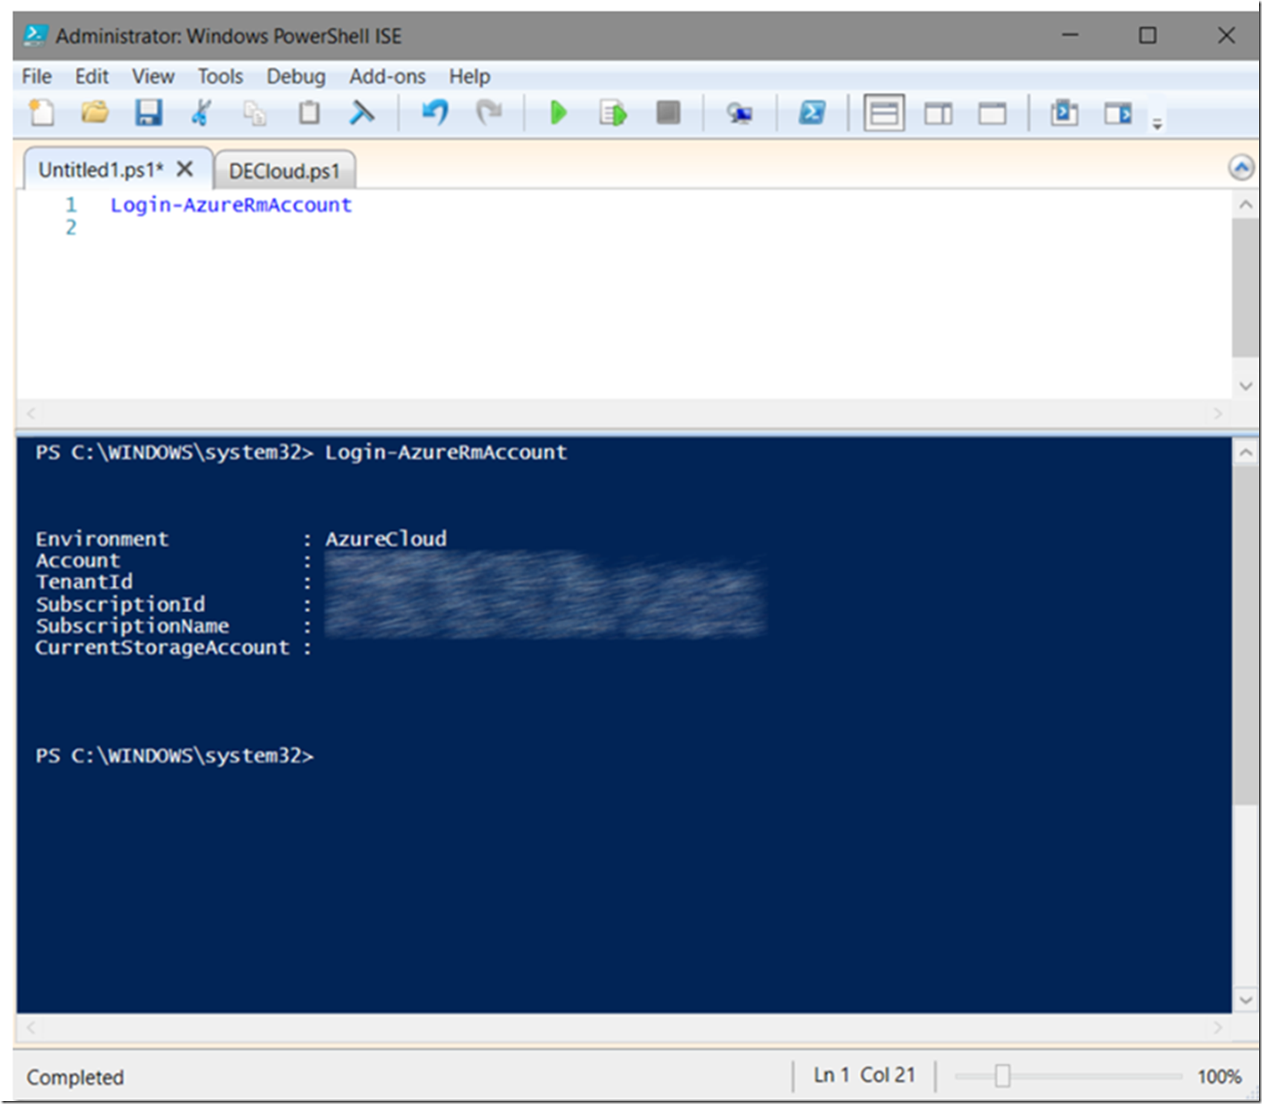Image resolution: width=1262 pixels, height=1104 pixels.
Task: Select the Untitled1.ps1 tab
Action: (x=100, y=170)
